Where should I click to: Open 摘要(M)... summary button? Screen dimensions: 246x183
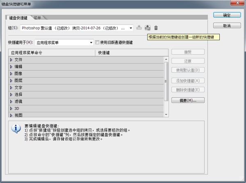tap(187, 100)
